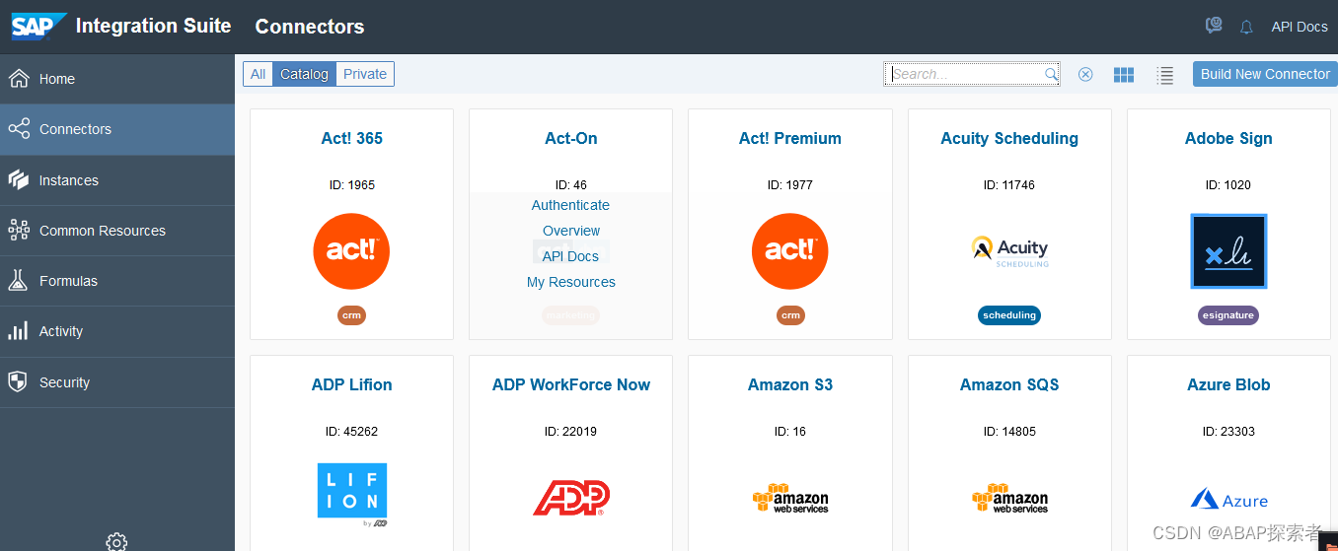This screenshot has width=1338, height=551.
Task: Open the chat support icon in header
Action: (1214, 27)
